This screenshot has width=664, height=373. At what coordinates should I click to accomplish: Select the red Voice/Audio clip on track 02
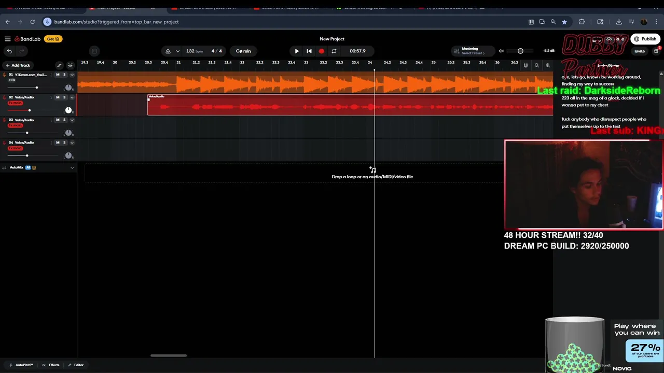coord(350,105)
